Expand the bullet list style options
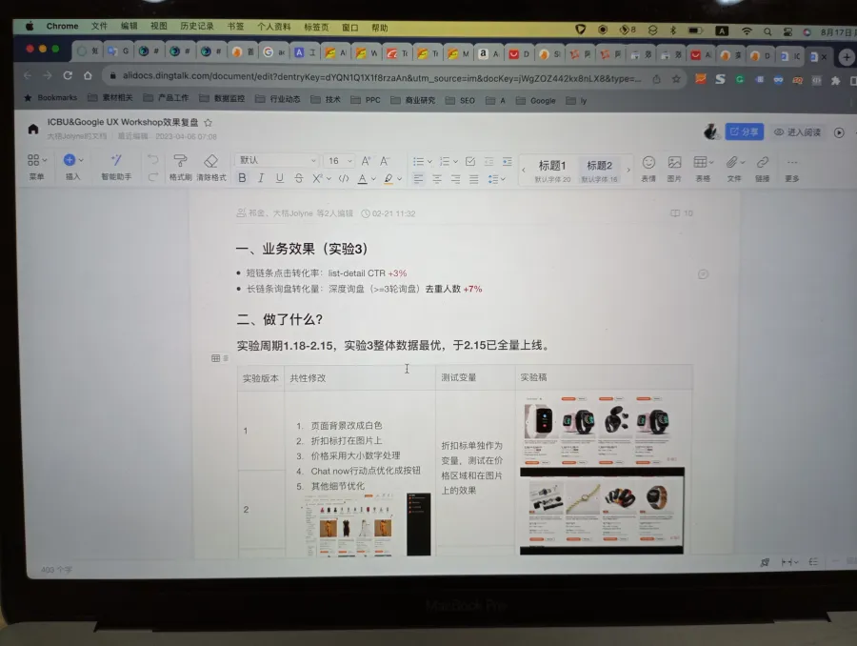The width and height of the screenshot is (857, 646). [x=429, y=162]
